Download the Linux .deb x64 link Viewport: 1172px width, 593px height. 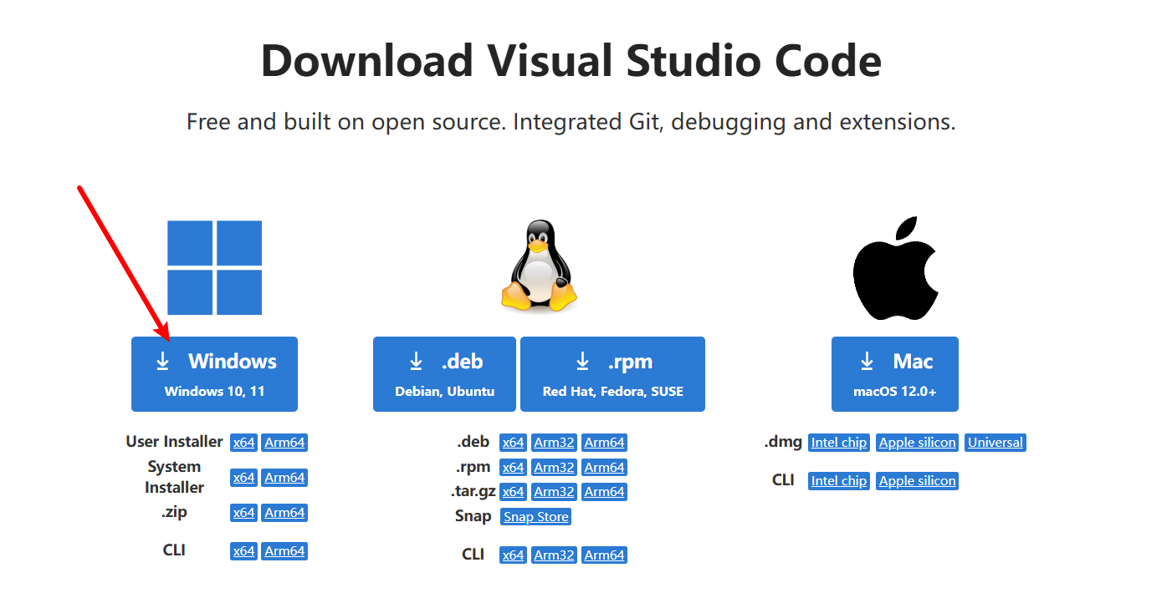click(513, 443)
